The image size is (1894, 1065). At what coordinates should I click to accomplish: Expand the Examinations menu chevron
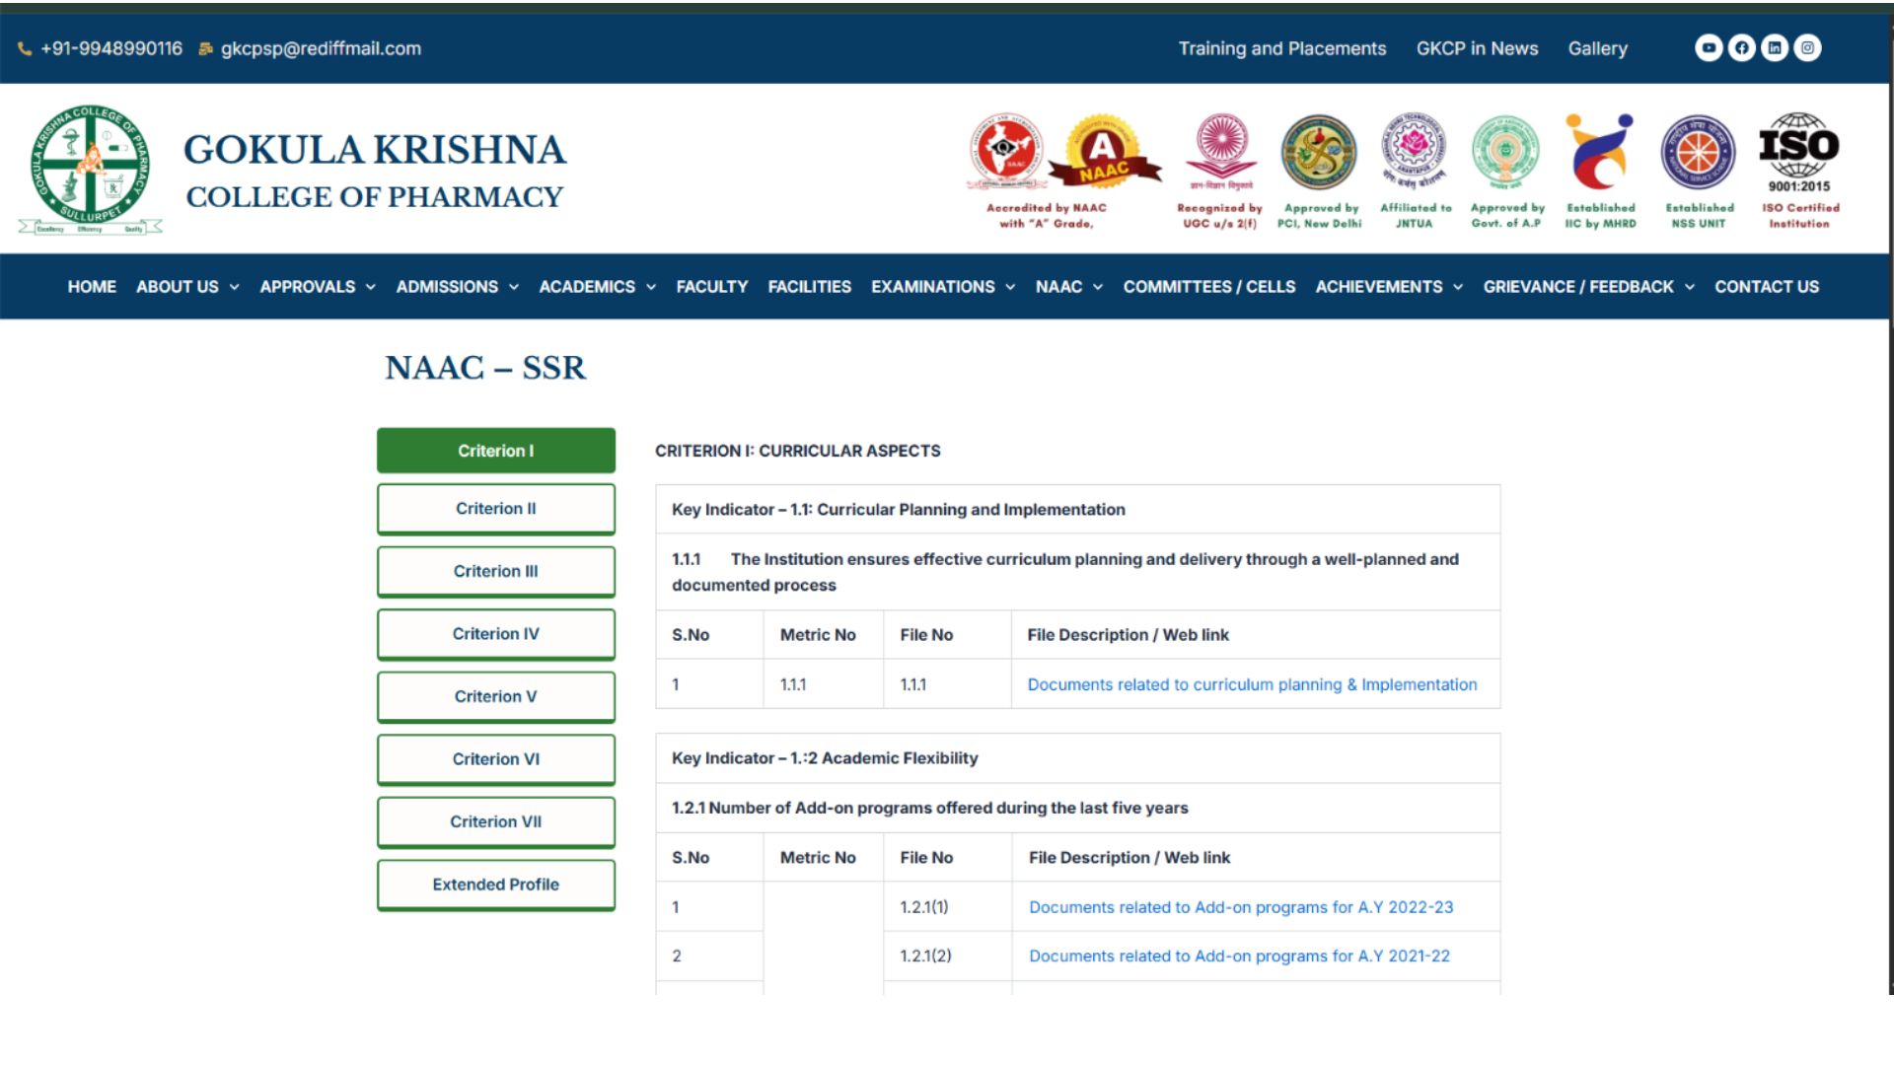1010,287
